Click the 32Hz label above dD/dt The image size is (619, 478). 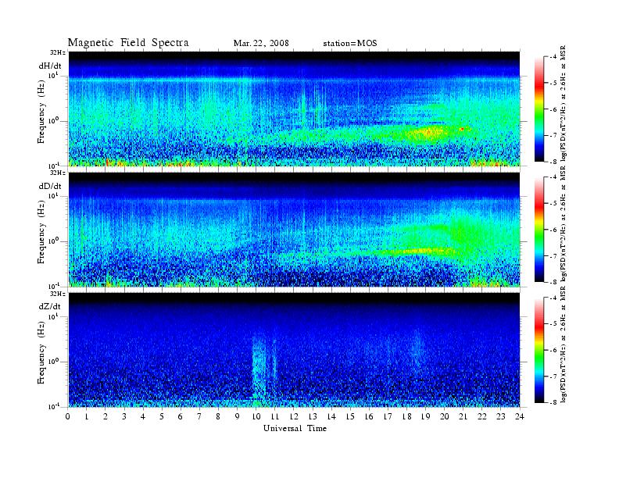point(57,173)
